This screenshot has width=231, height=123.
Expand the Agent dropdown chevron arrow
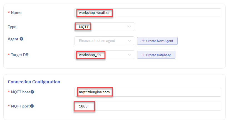(x=129, y=41)
